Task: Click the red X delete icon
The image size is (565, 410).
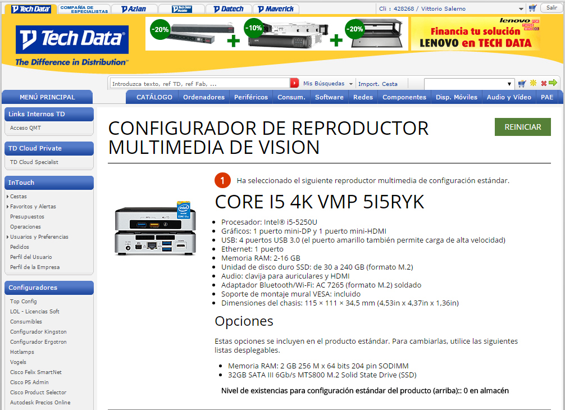Action: [543, 84]
